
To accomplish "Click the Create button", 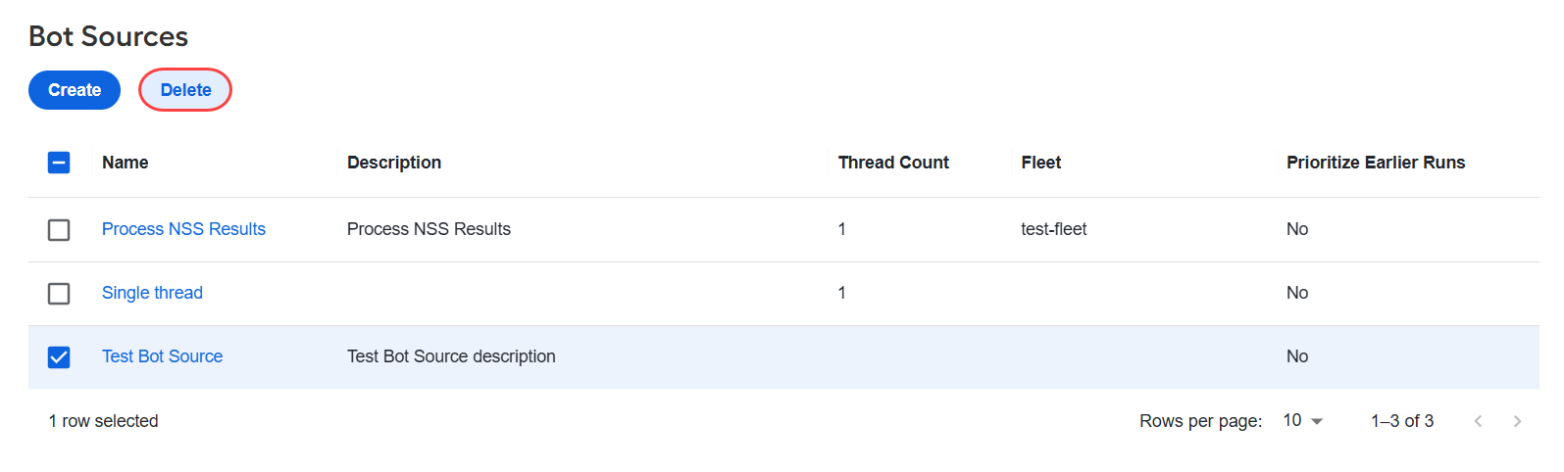I will [x=75, y=90].
